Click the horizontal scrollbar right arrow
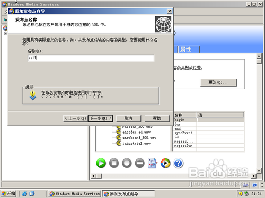 (x=254, y=176)
